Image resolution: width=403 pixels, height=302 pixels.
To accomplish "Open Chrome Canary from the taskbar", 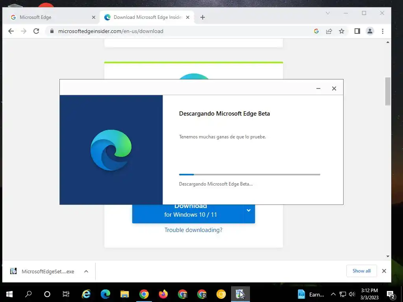I will pos(221,294).
